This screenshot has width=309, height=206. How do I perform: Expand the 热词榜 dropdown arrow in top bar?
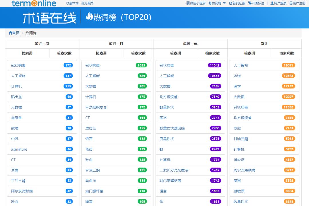pos(224,3)
